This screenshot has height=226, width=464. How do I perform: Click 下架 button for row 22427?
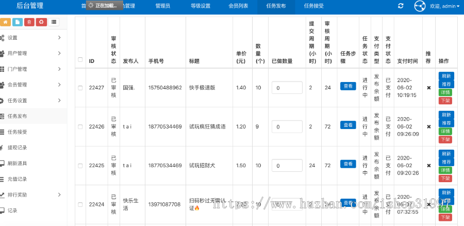click(445, 101)
